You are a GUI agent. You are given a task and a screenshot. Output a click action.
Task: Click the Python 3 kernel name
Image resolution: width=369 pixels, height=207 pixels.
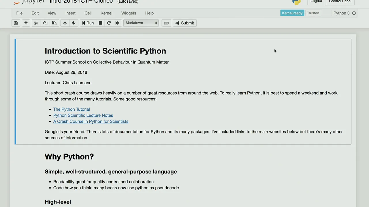click(341, 13)
